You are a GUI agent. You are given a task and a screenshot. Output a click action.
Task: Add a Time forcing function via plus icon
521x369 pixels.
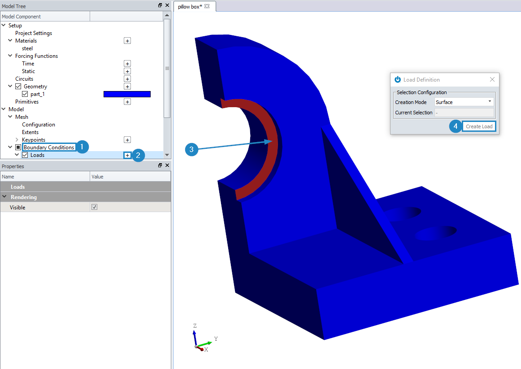coord(127,64)
